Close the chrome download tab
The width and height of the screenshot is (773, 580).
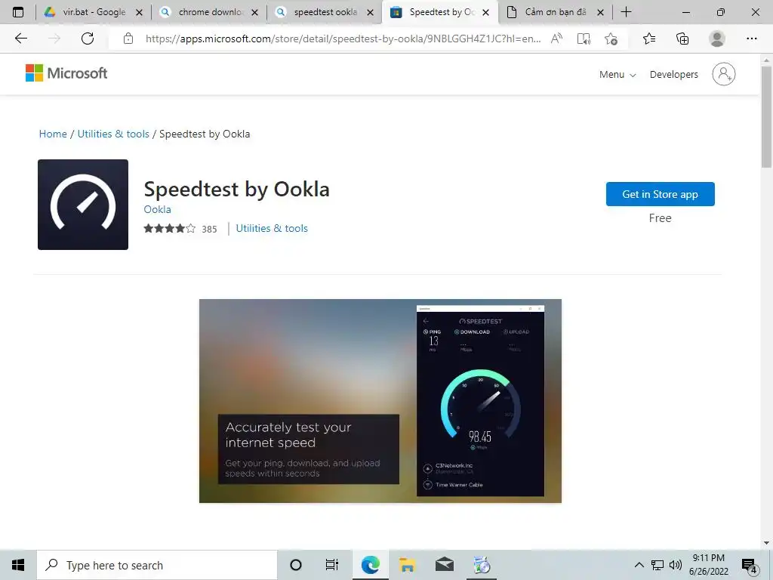pyautogui.click(x=255, y=12)
